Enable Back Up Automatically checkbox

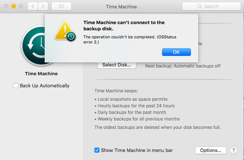click(x=16, y=85)
